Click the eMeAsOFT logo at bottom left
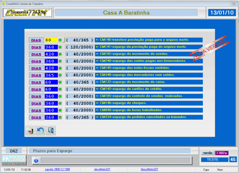 pos(14,160)
